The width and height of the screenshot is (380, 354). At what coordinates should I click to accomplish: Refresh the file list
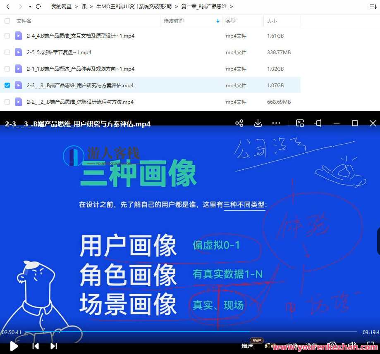pos(38,6)
